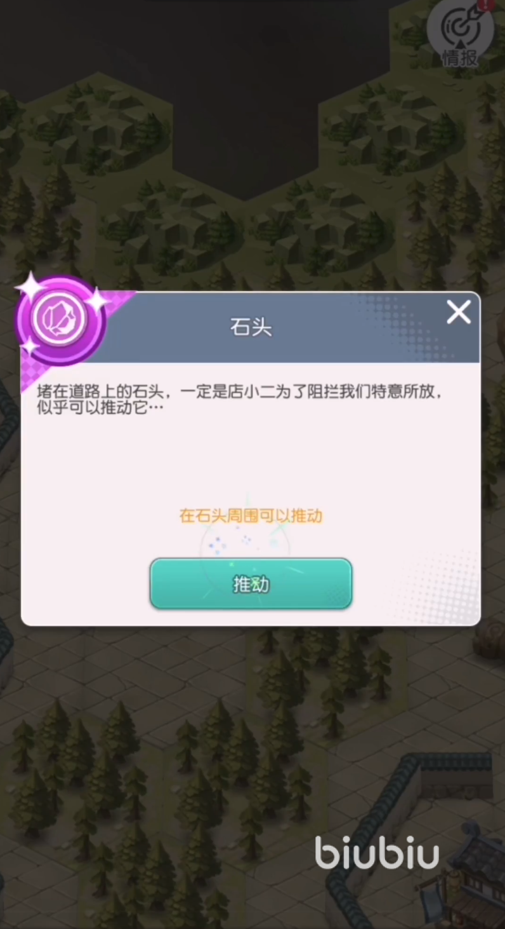This screenshot has width=505, height=929.
Task: Push the stone with 推动 button
Action: point(251,584)
